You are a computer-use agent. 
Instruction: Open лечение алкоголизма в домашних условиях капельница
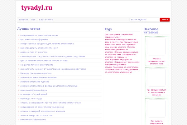tap(49, 86)
